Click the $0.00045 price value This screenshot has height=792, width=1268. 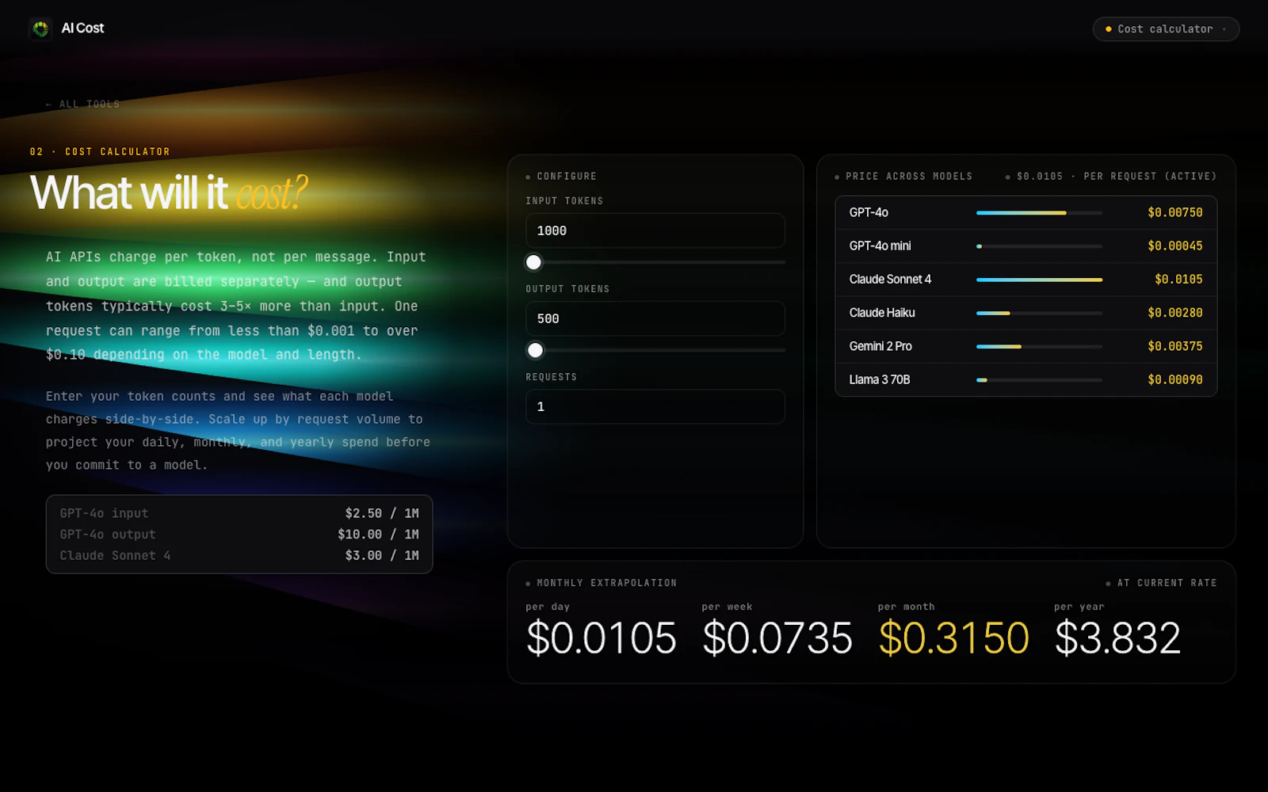(1174, 246)
